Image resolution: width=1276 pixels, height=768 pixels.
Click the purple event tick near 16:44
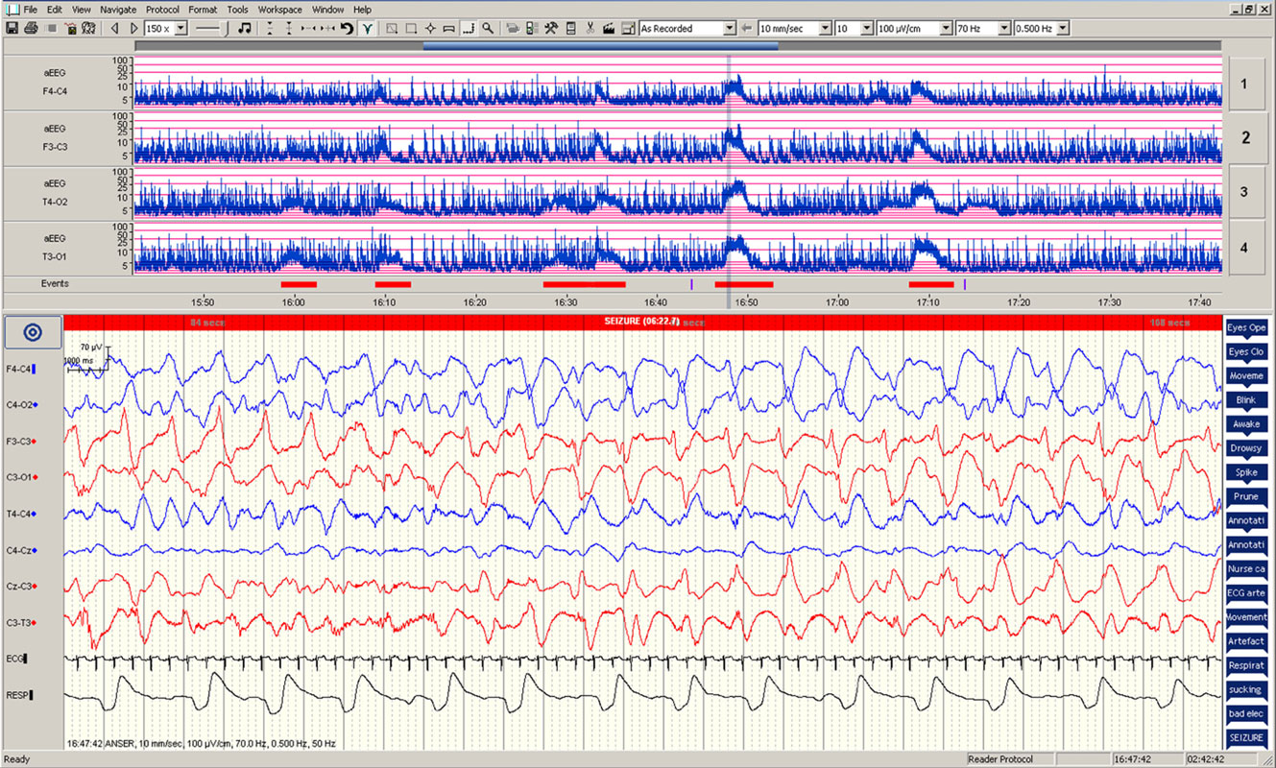pyautogui.click(x=691, y=284)
